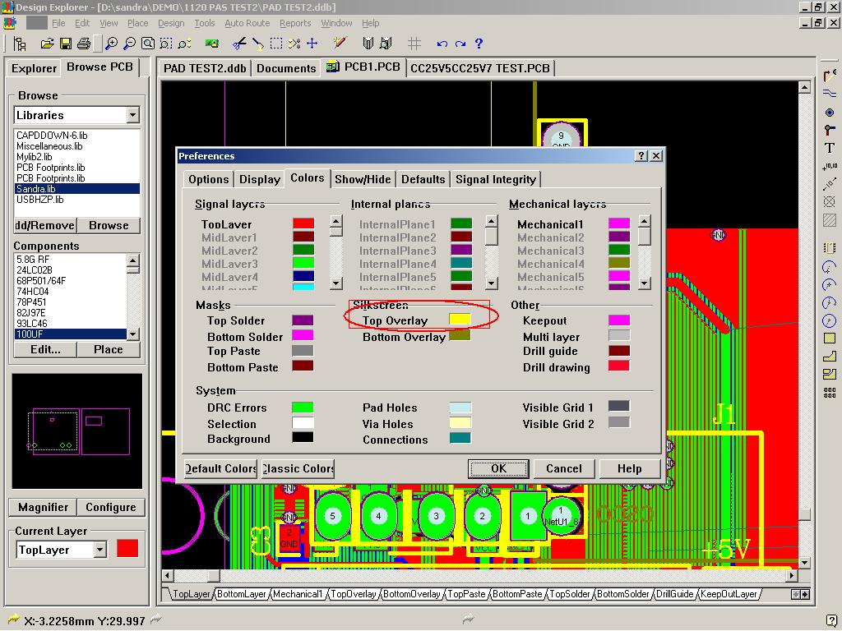Click the Print toolbar icon
This screenshot has height=631, width=842.
coord(85,44)
